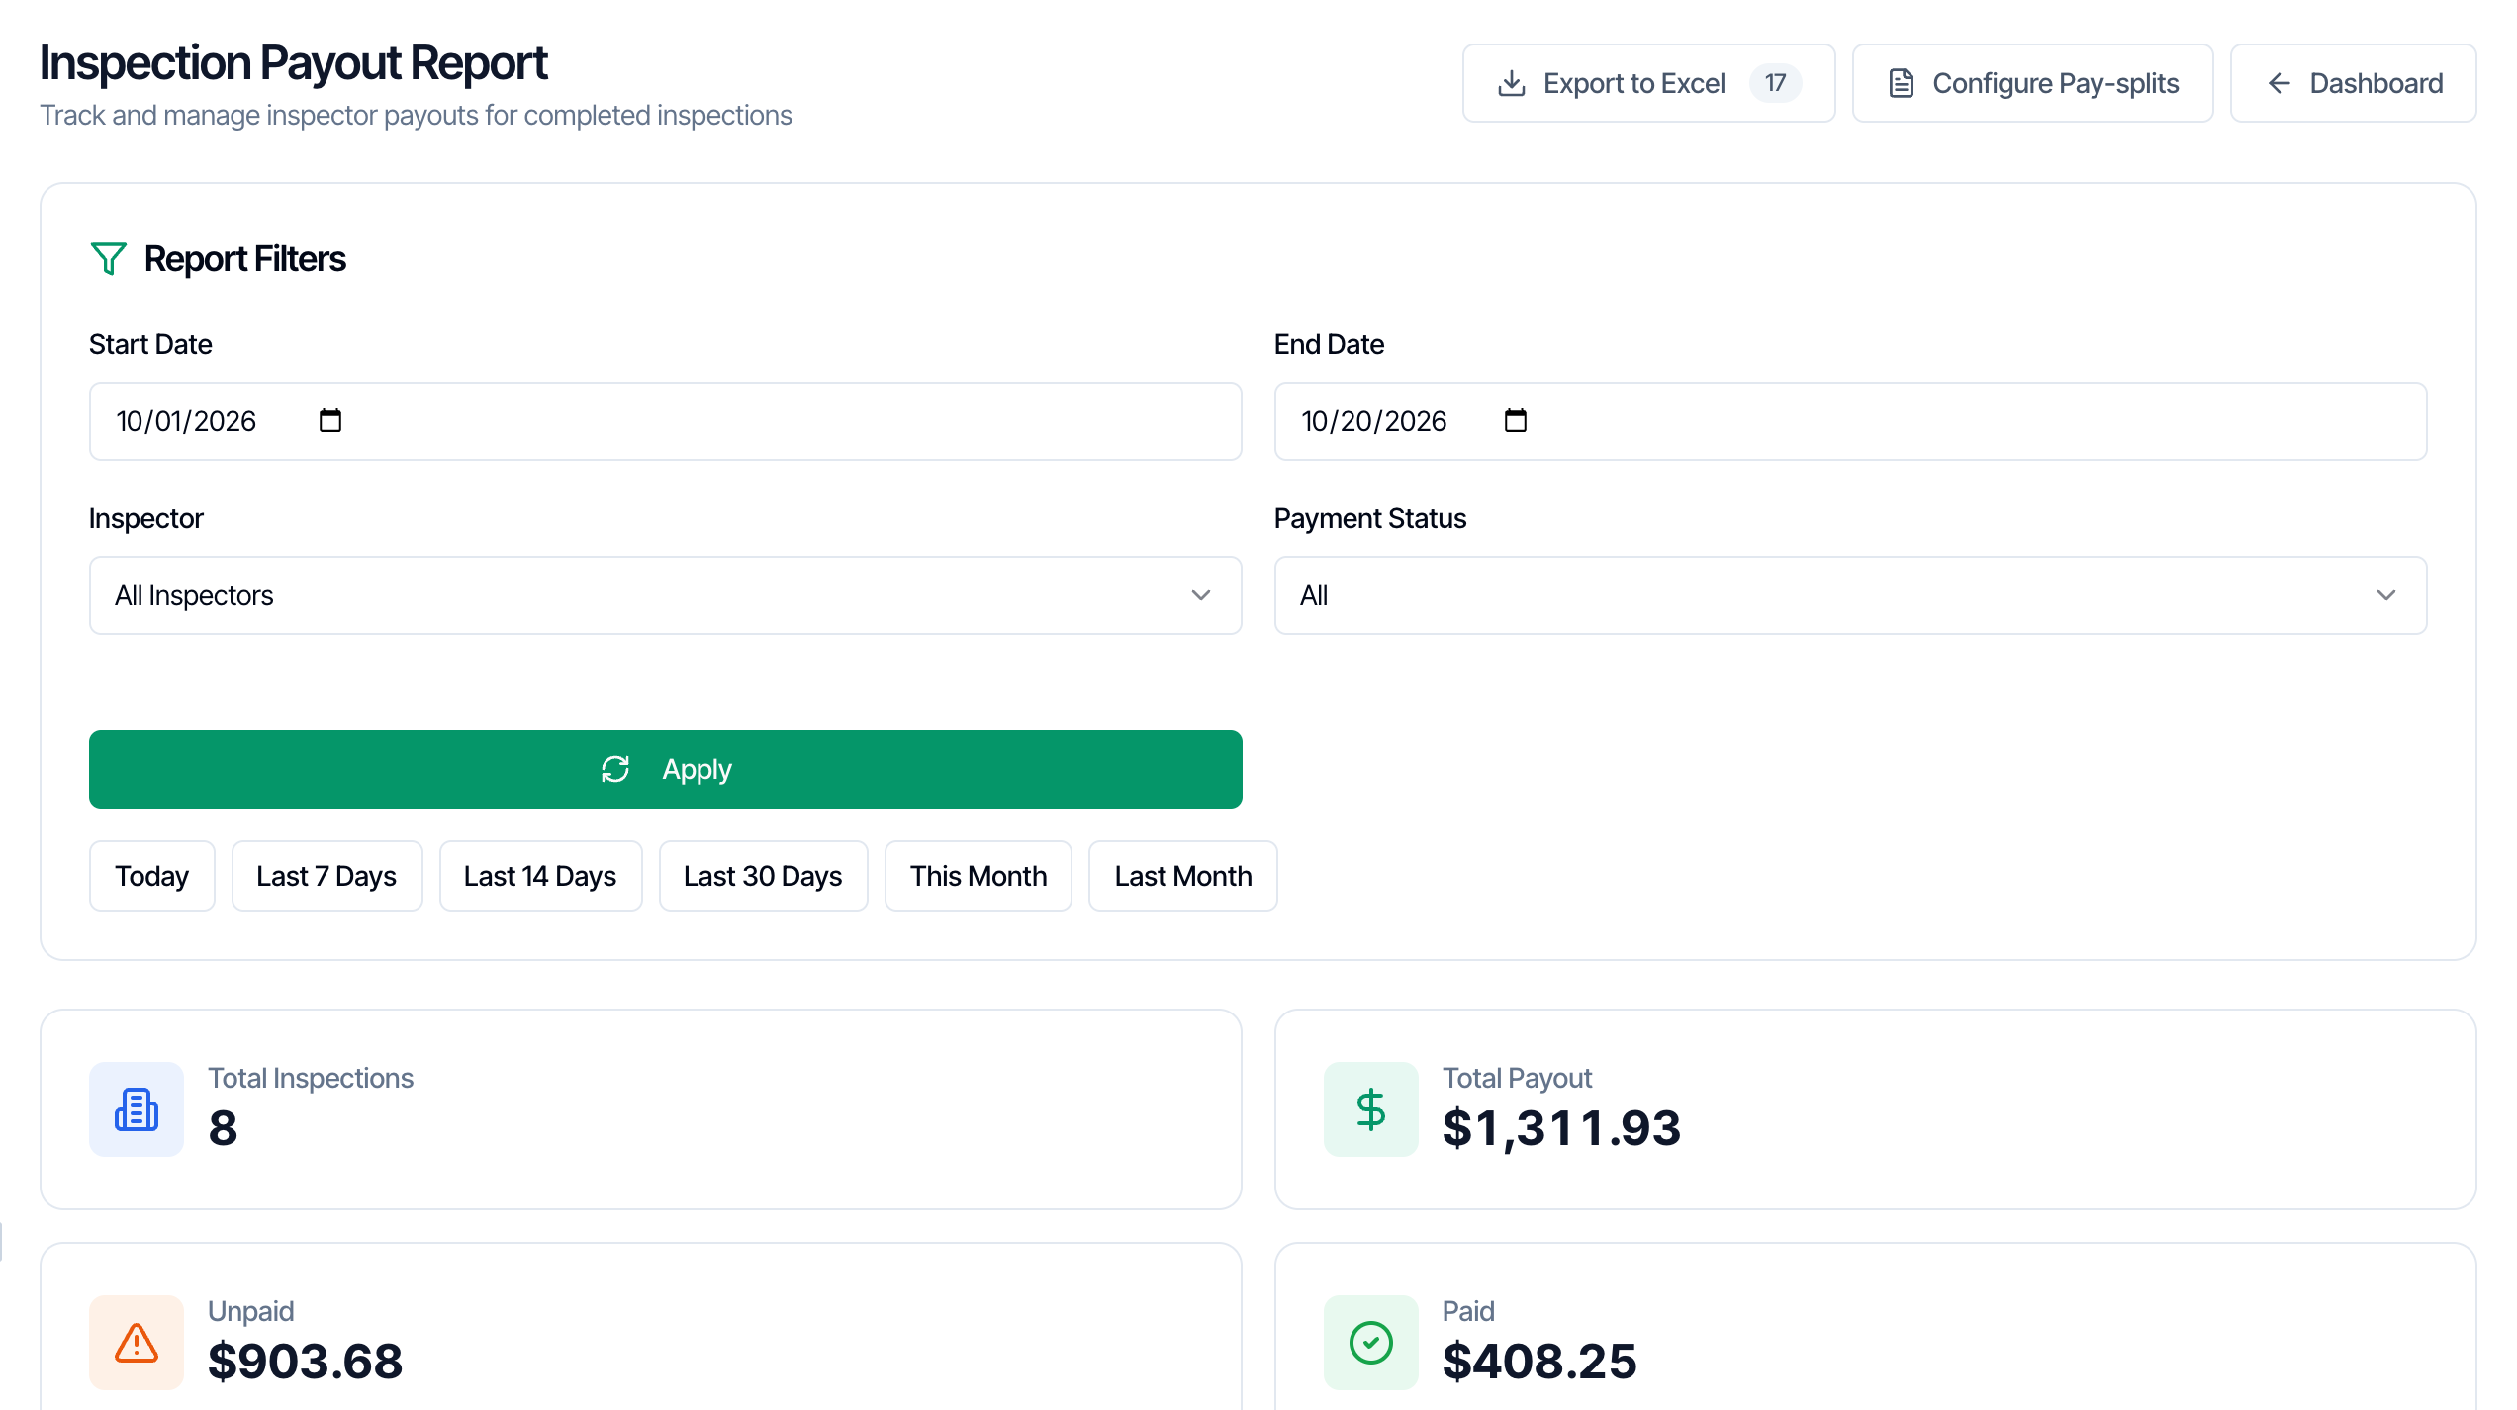The height and width of the screenshot is (1410, 2517).
Task: Click the refresh icon on the Apply button
Action: (x=615, y=769)
